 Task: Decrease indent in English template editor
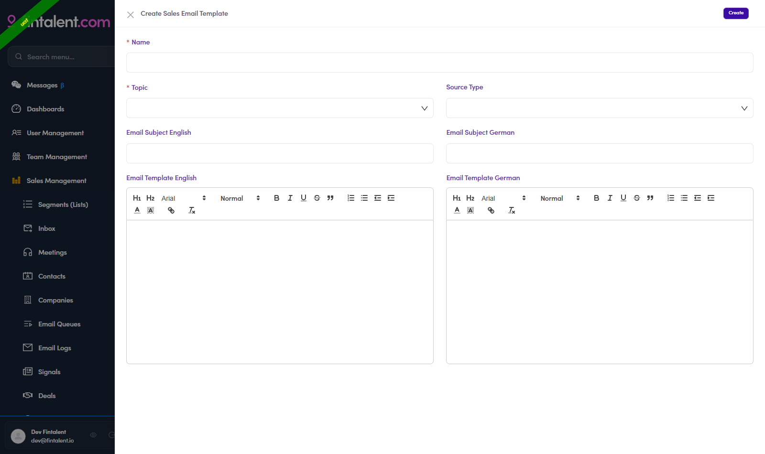[378, 198]
